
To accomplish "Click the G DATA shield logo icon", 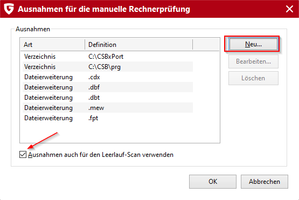I will click(x=9, y=9).
